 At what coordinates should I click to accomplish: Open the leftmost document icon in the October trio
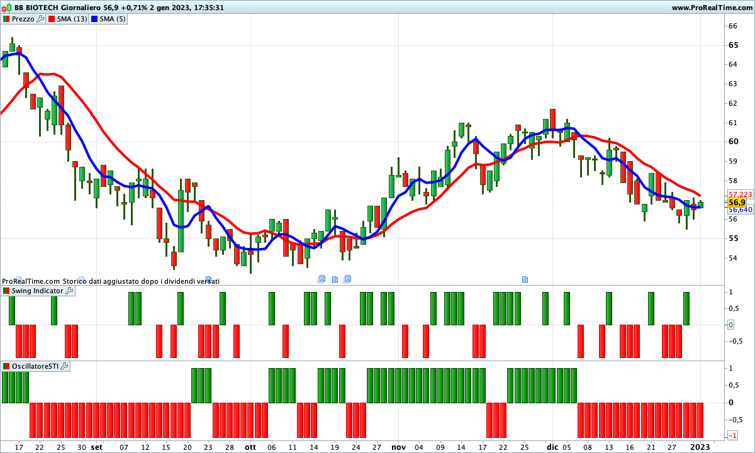(x=322, y=279)
